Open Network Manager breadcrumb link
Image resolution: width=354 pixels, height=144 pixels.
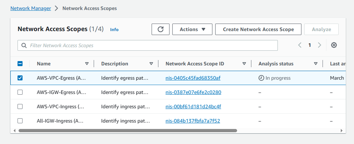click(x=30, y=8)
